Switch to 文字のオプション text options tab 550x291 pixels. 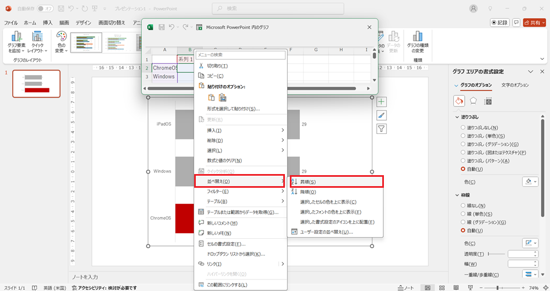[515, 85]
